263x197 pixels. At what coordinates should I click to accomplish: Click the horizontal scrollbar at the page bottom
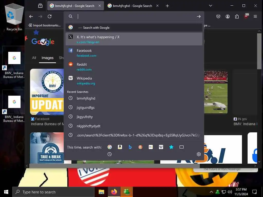pyautogui.click(x=115, y=166)
